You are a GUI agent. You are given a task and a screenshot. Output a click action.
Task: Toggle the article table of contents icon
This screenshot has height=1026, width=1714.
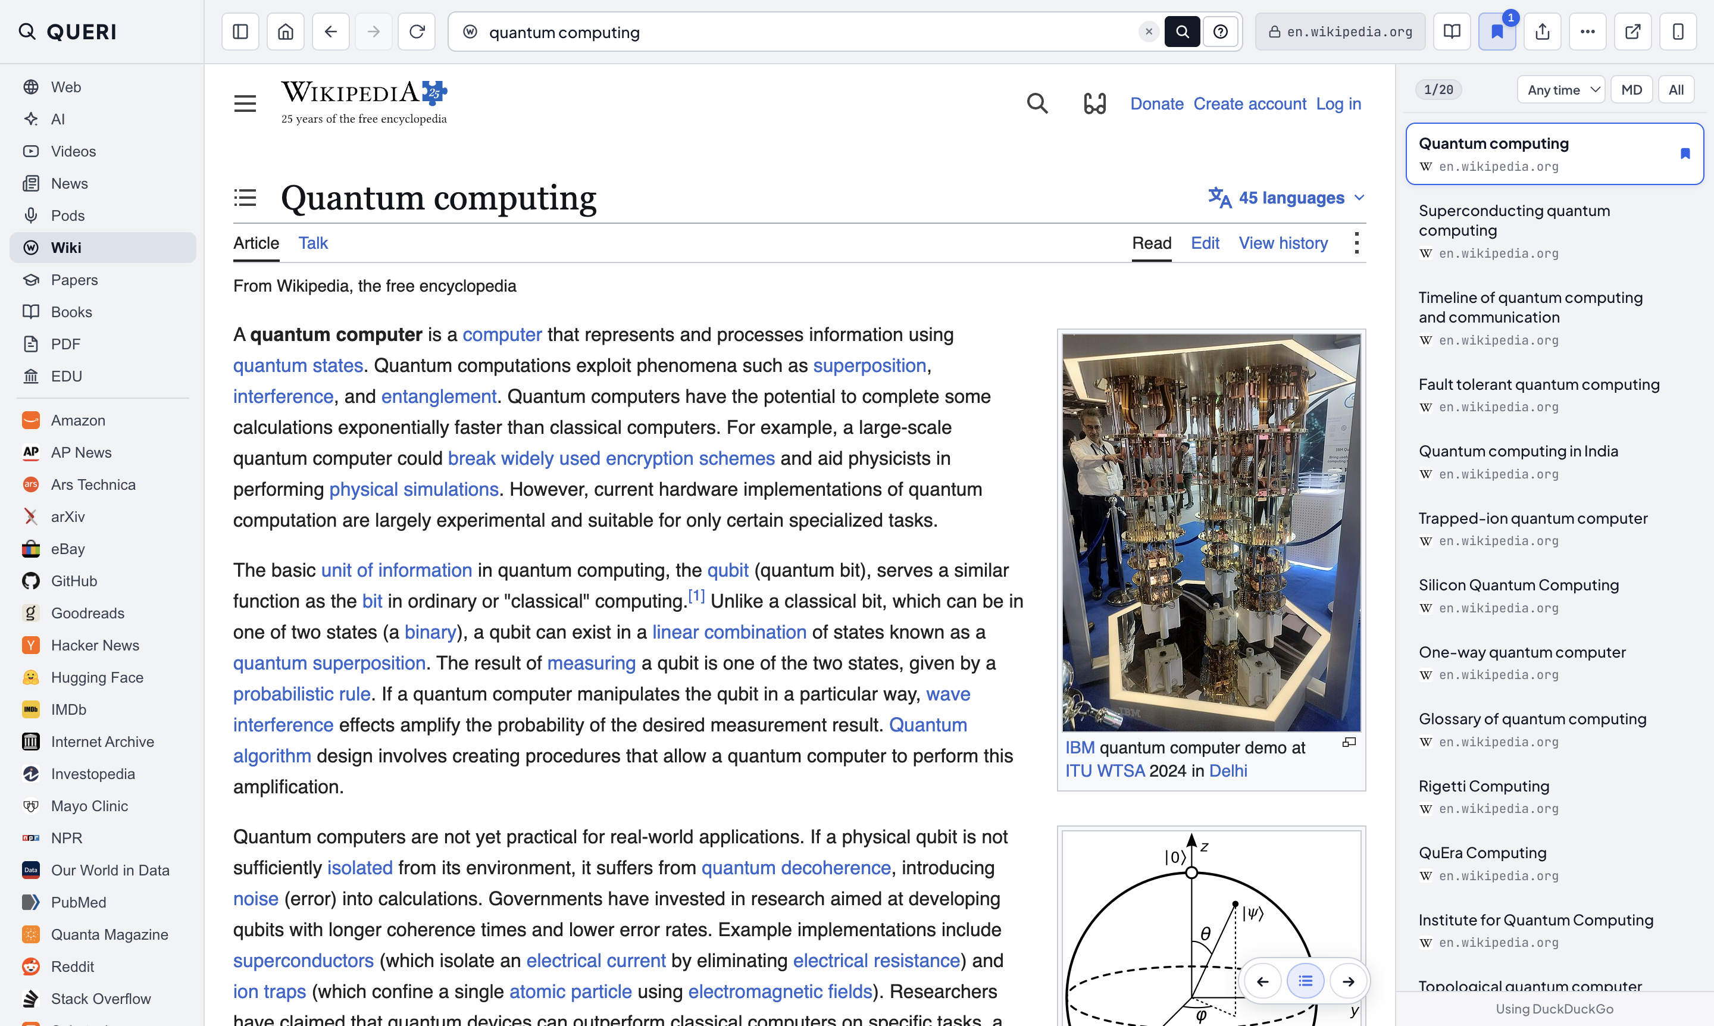[x=245, y=198]
